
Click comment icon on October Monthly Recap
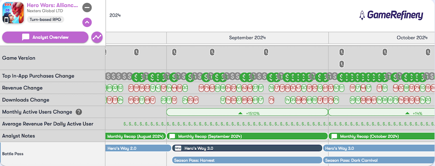tap(334, 136)
